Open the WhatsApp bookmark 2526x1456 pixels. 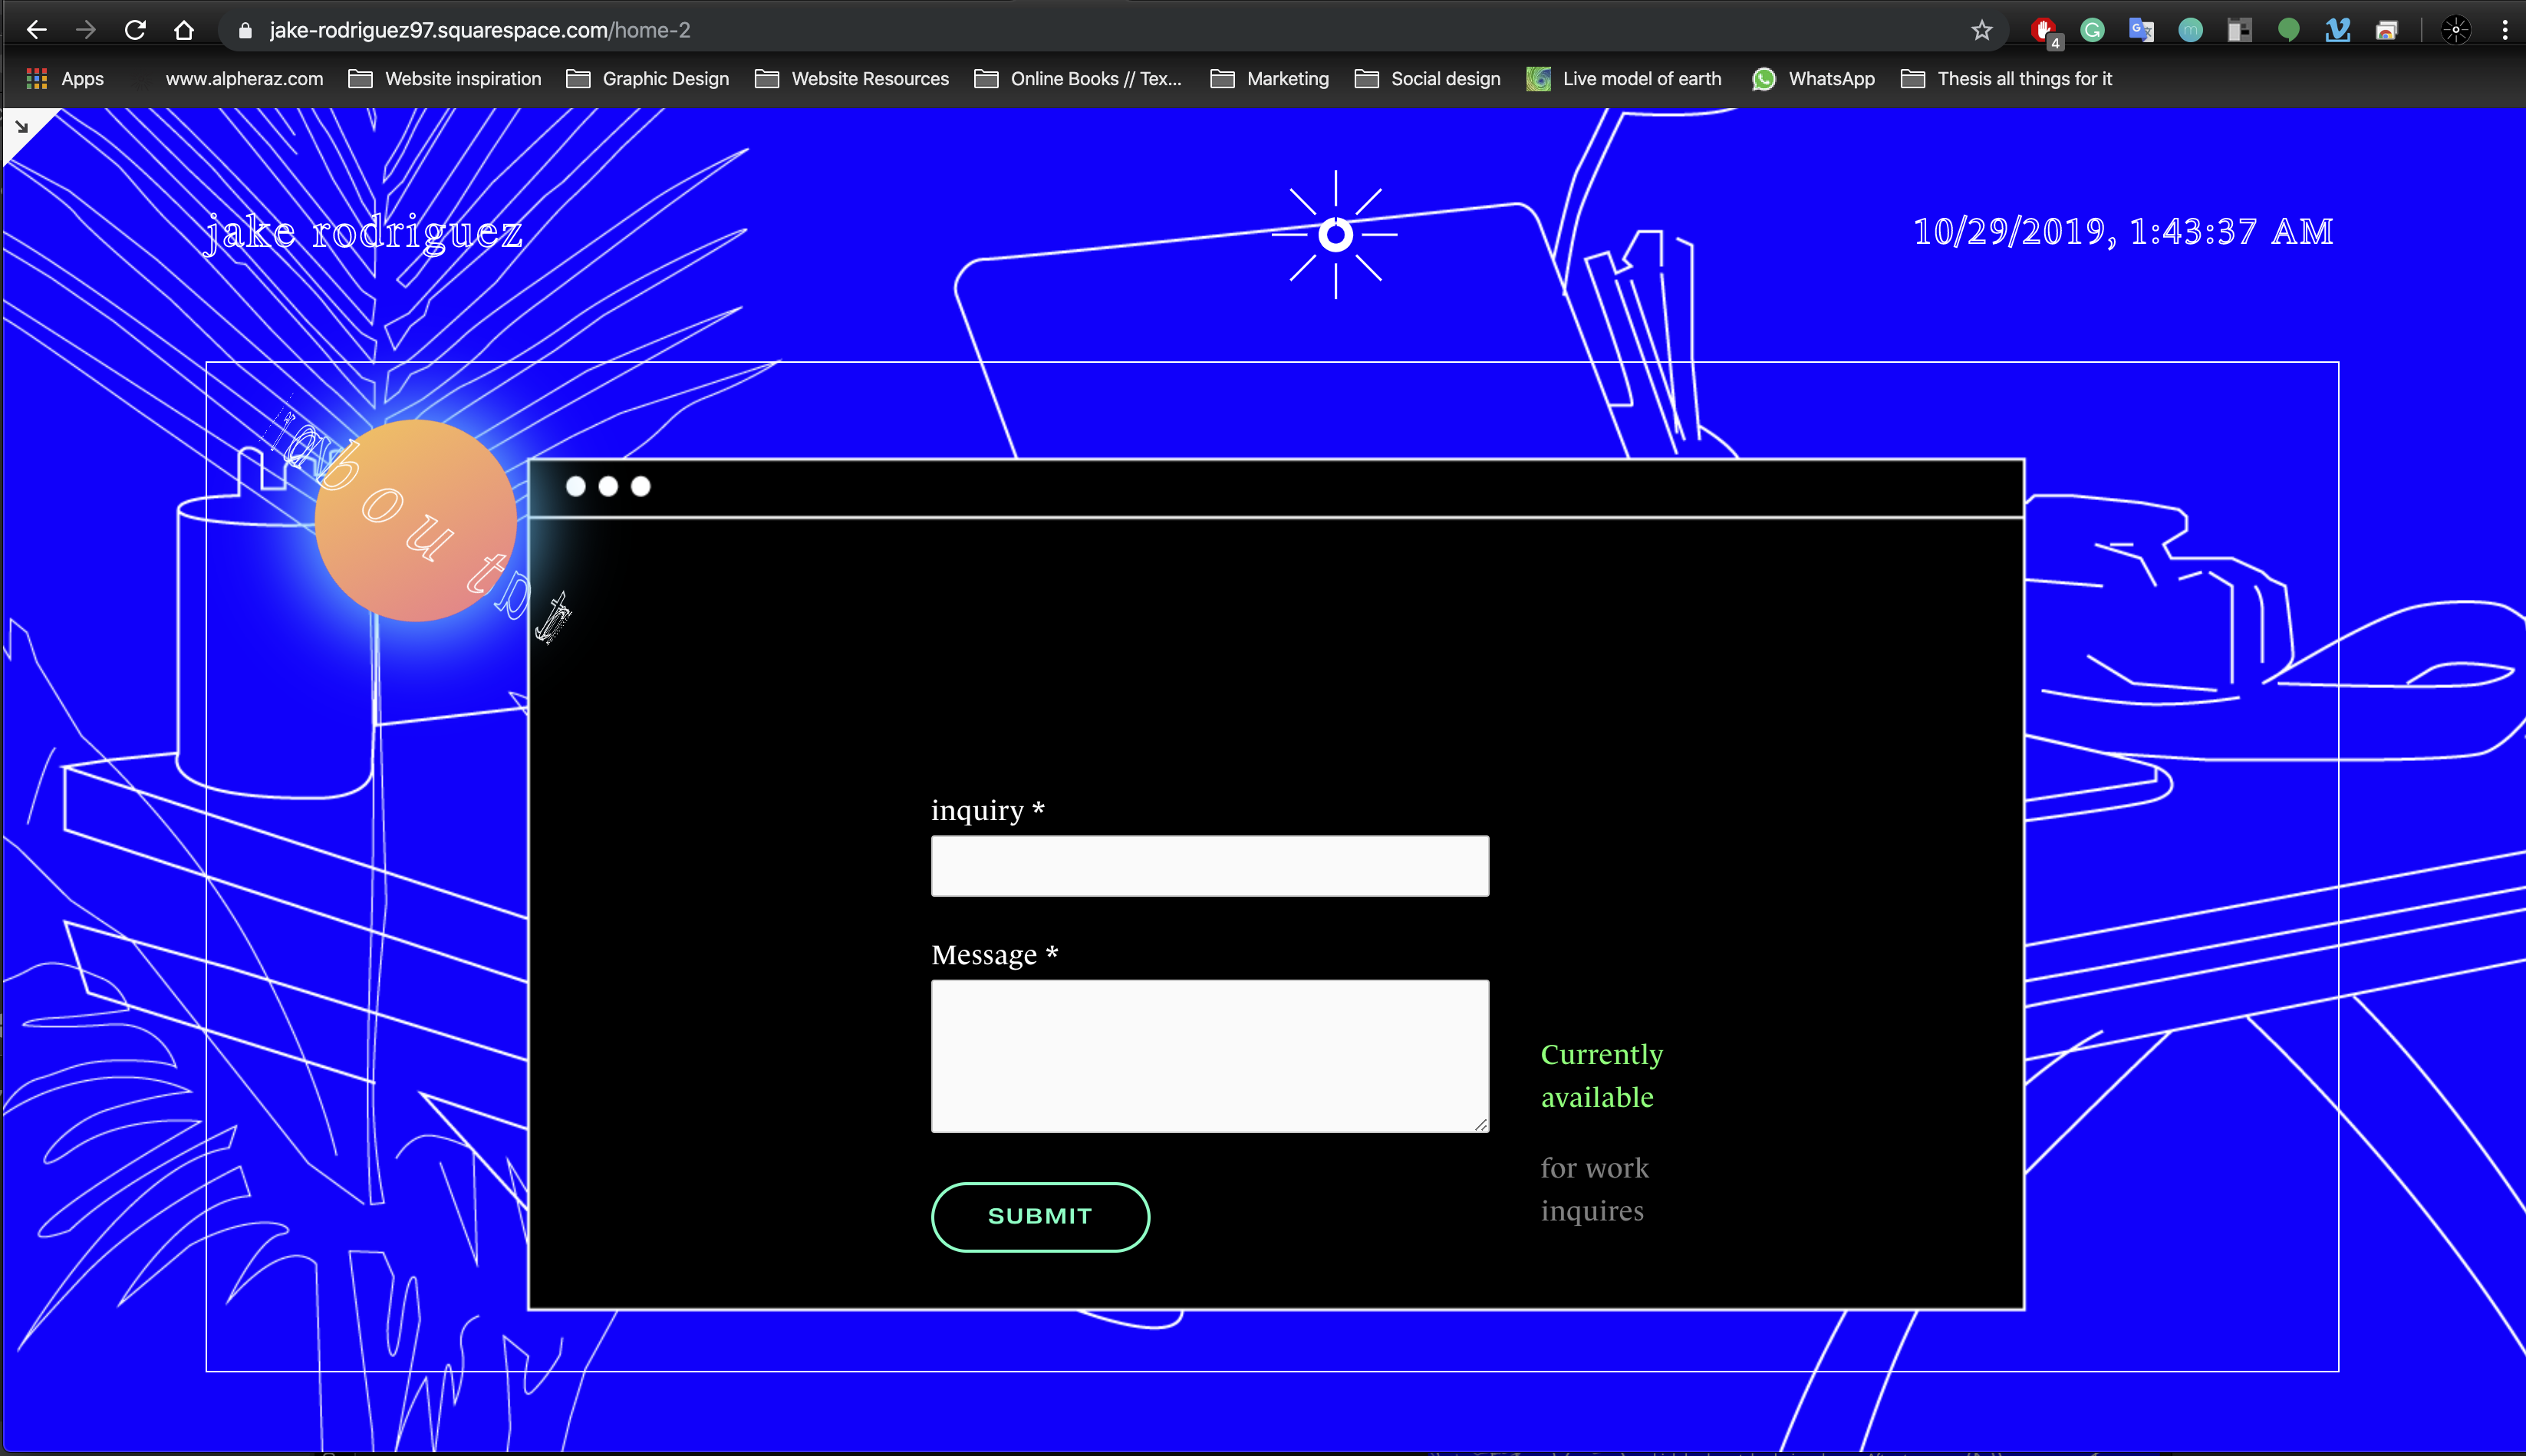[x=1813, y=79]
